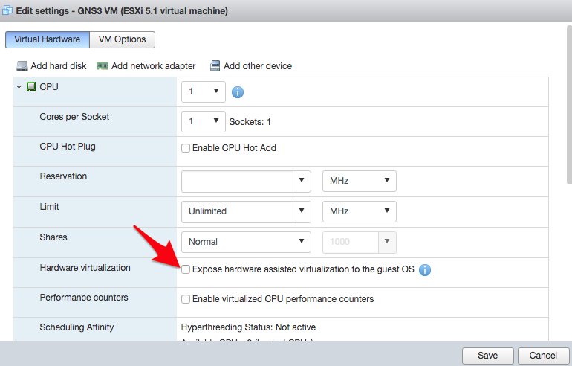Open the Limit MHz unit dropdown
The width and height of the screenshot is (572, 366).
(360, 211)
